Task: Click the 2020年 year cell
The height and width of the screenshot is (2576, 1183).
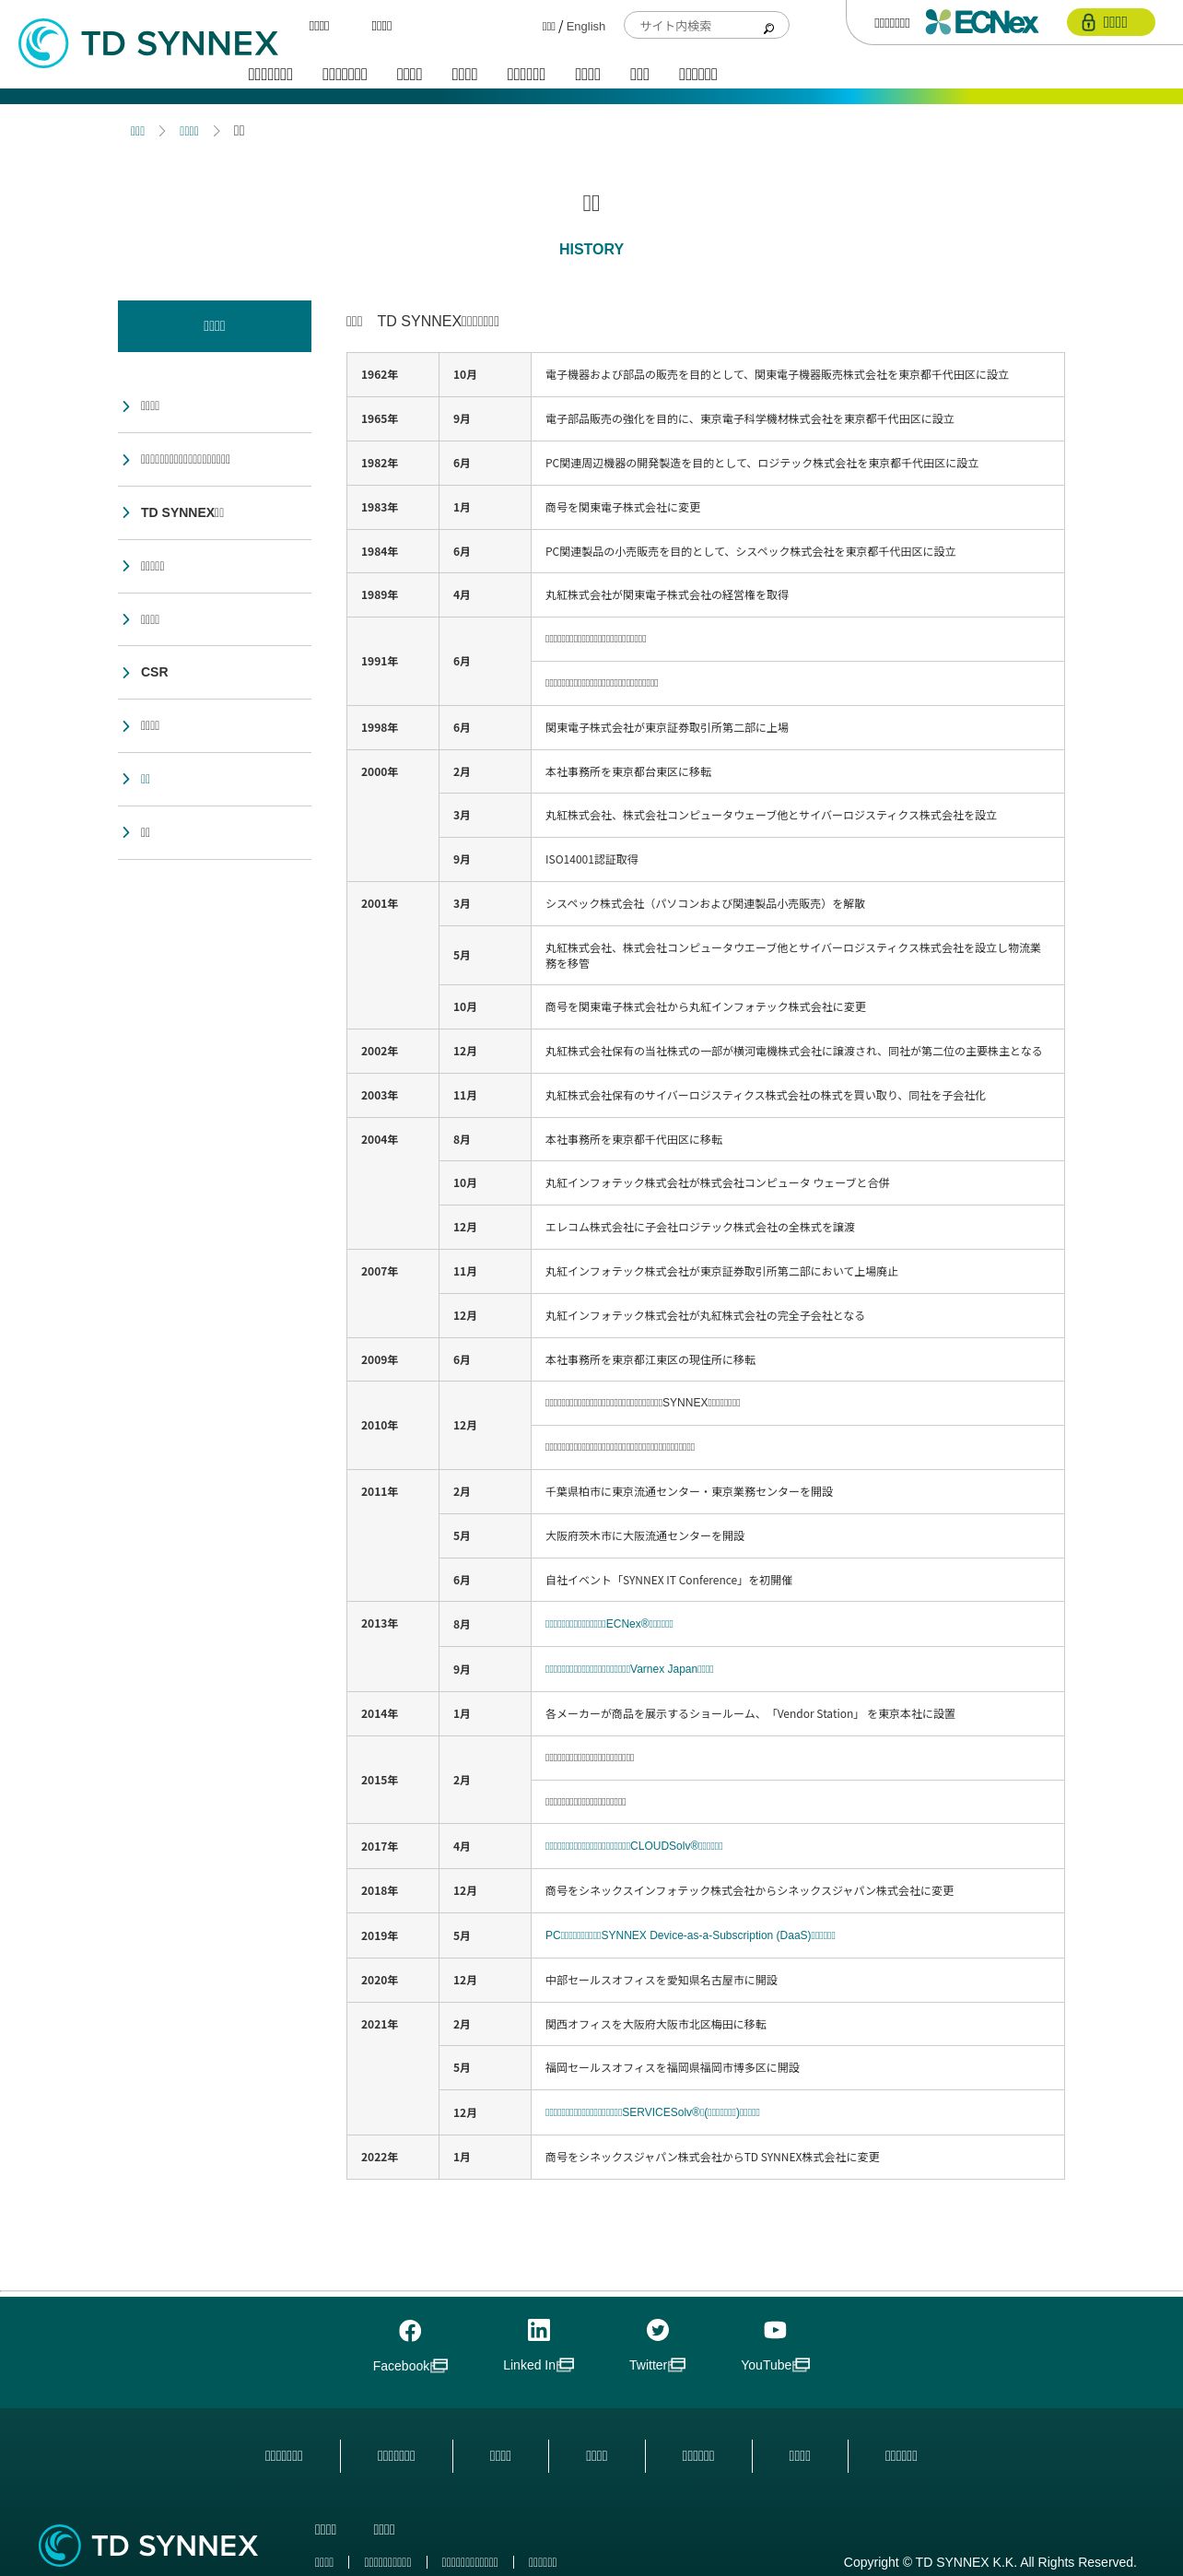Action: point(392,1980)
